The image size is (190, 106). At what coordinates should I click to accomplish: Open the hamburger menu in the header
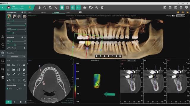click(3, 8)
